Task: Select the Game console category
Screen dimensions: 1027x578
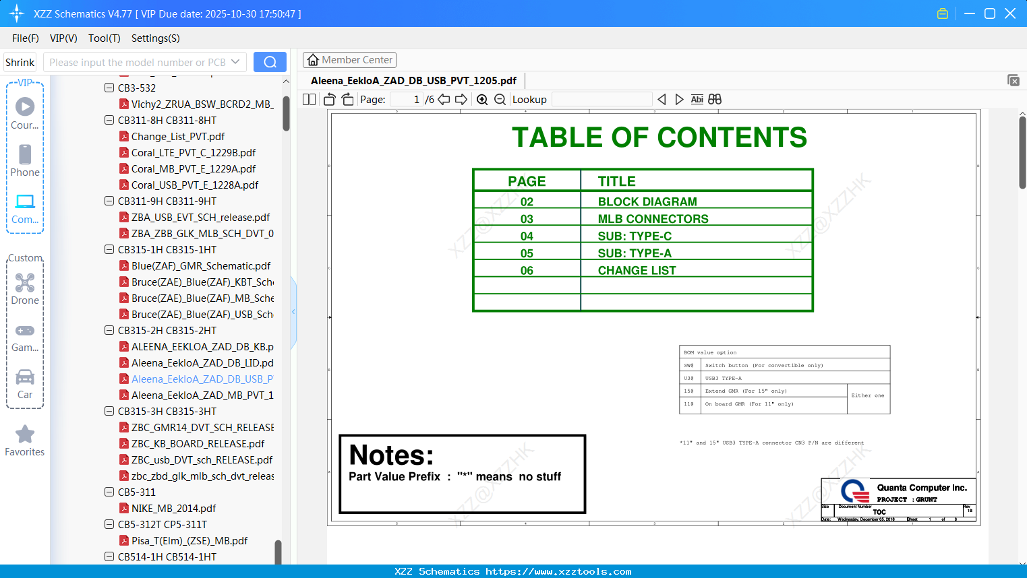Action: [25, 338]
